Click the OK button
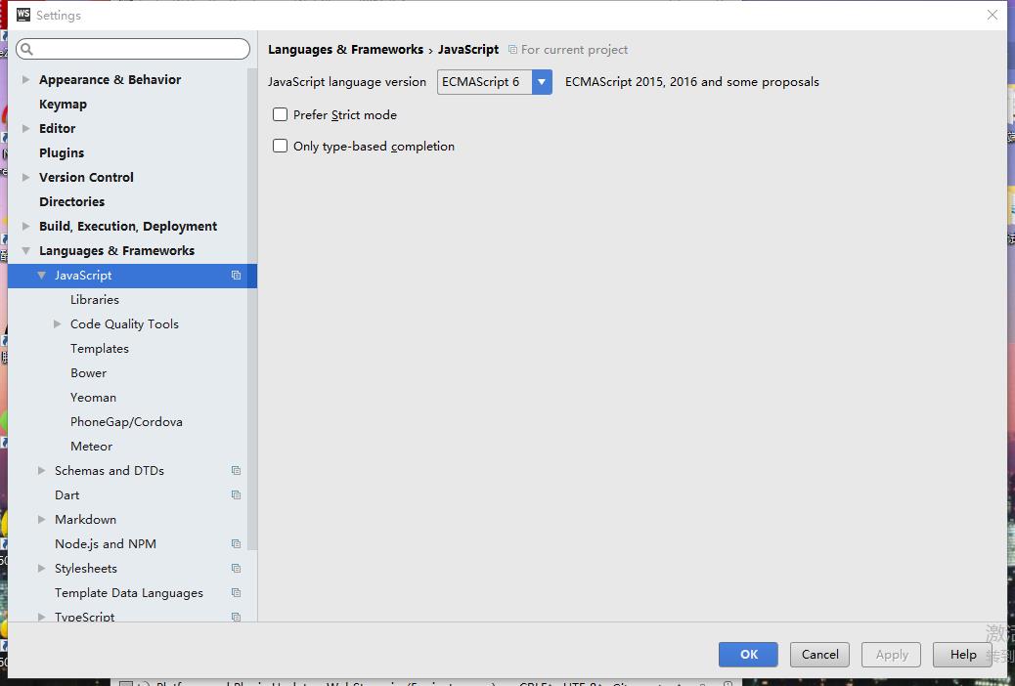 pyautogui.click(x=748, y=655)
